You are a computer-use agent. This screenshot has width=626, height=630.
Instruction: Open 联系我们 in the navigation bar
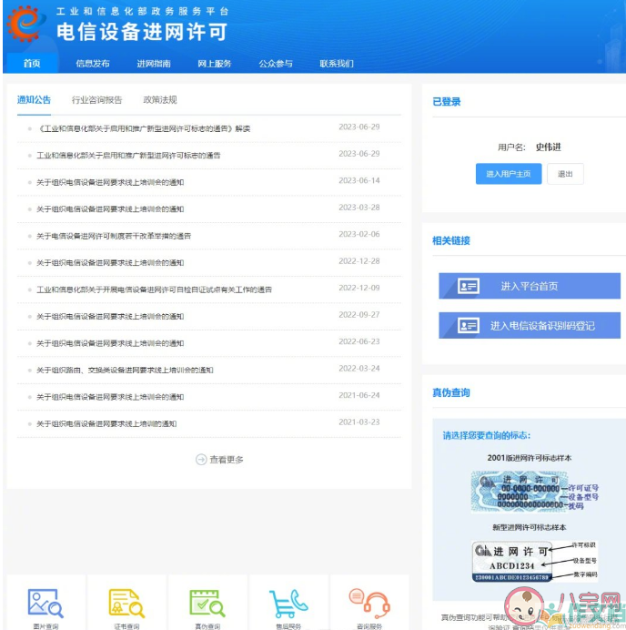[x=337, y=64]
